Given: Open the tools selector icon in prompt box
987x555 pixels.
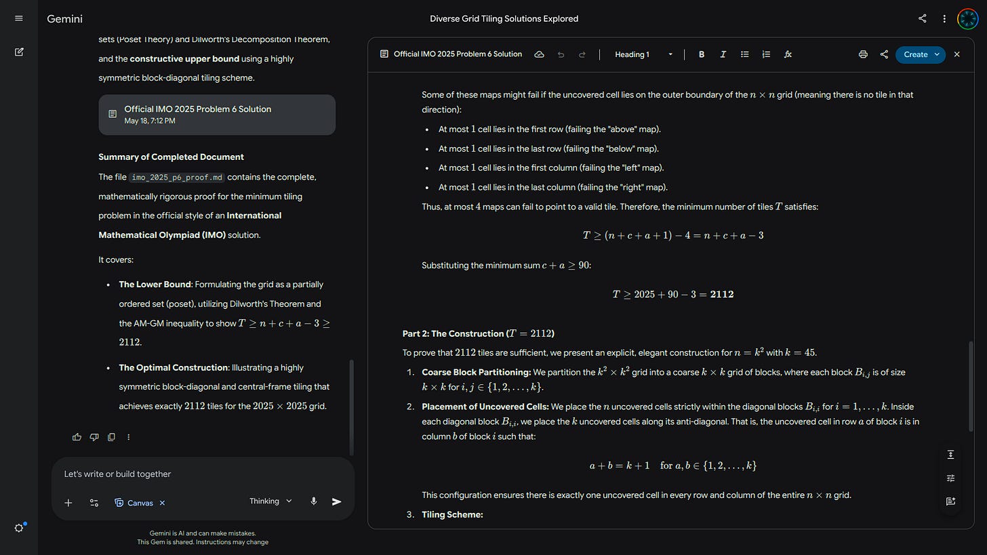Looking at the screenshot, I should pyautogui.click(x=94, y=502).
